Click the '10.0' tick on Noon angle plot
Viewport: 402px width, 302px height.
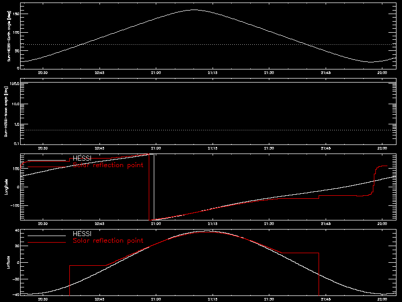coord(16,104)
